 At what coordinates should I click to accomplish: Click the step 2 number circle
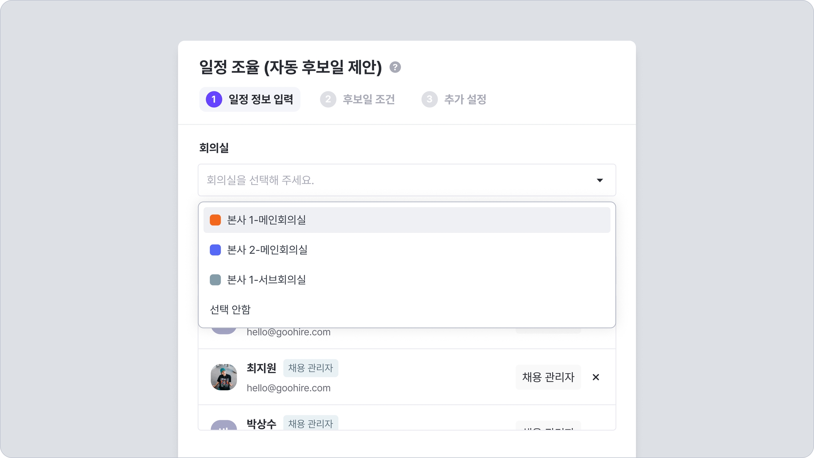pos(328,99)
